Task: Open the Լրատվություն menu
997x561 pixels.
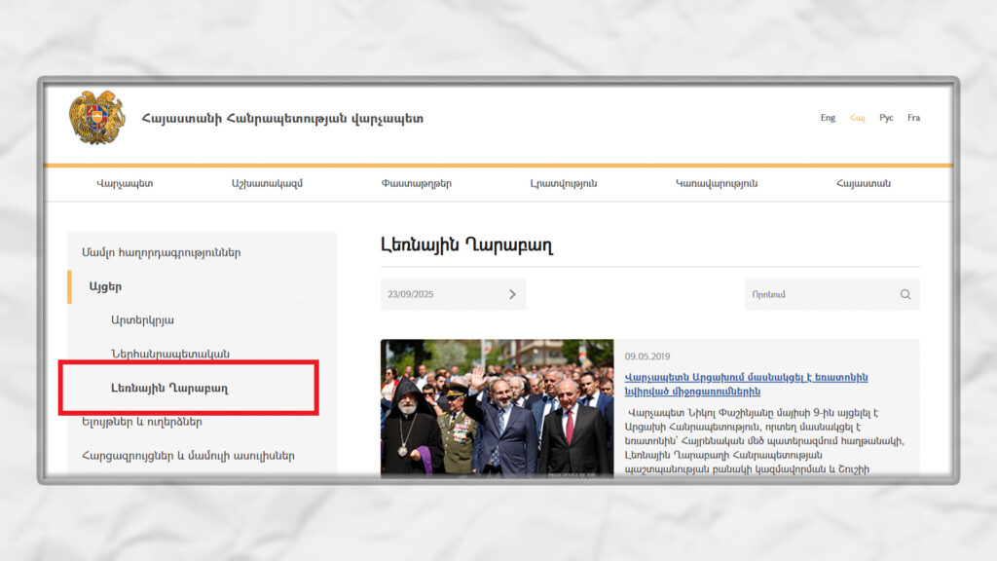Action: (x=564, y=184)
